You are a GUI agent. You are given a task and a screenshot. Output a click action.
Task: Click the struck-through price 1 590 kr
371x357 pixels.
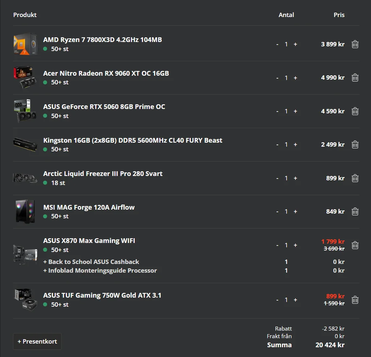pos(334,303)
